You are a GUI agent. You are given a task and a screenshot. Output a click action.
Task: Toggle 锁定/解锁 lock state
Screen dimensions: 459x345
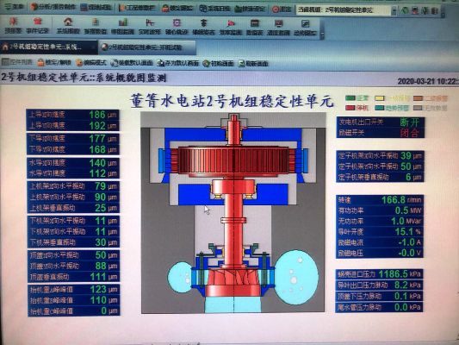click(55, 62)
